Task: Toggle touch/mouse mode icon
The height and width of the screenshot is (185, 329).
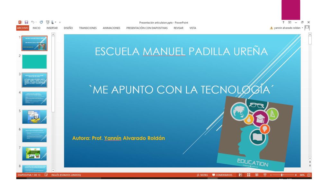Action: (52, 22)
